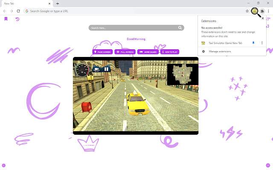Click the Fade Screen button
273x170 pixels.
coord(102,52)
